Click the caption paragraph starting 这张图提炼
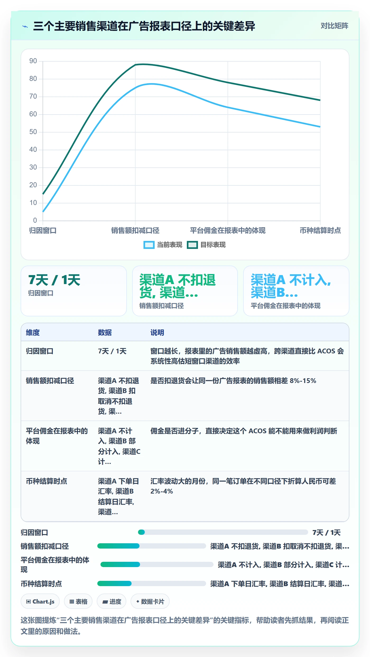 pyautogui.click(x=185, y=626)
